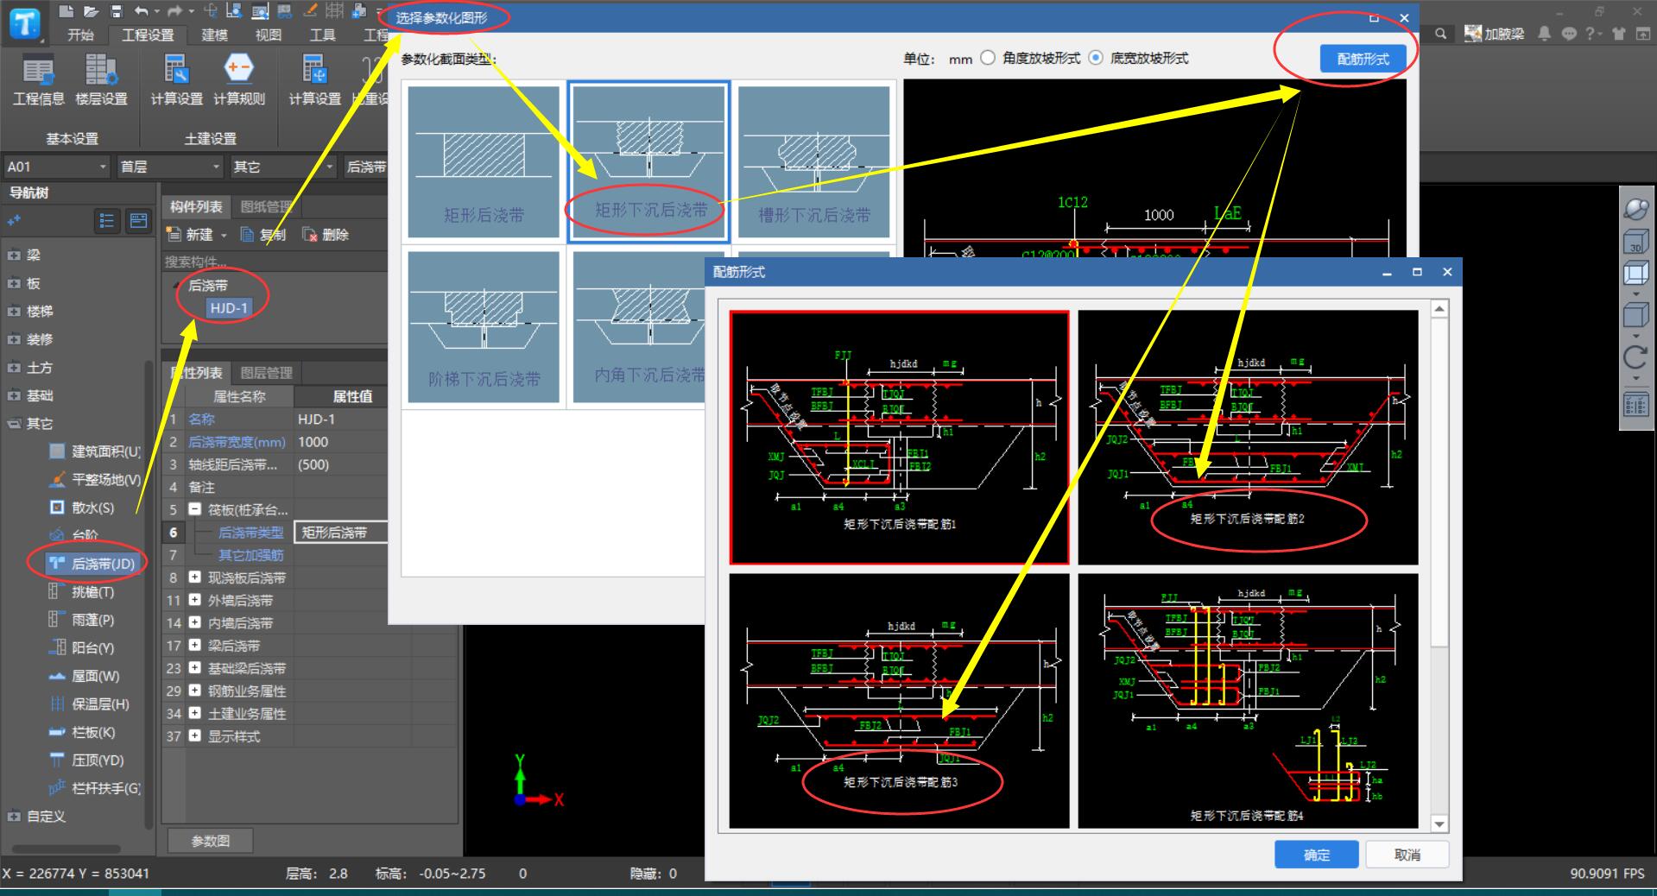Screen dimensions: 1657x896
Task: Switch to 3D view cube
Action: [1636, 243]
